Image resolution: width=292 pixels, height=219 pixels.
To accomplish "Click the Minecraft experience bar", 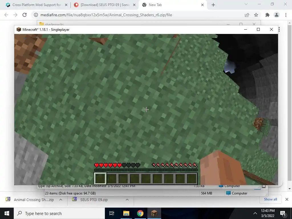I will pyautogui.click(x=146, y=170).
